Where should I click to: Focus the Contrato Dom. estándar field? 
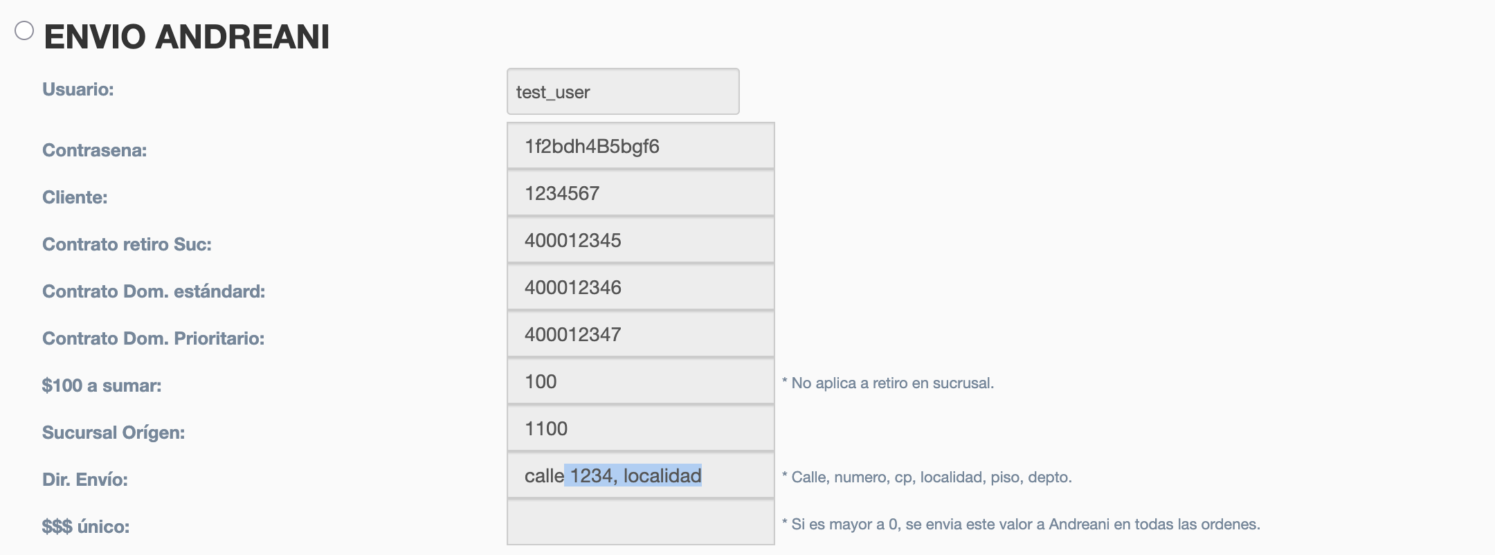click(x=640, y=287)
